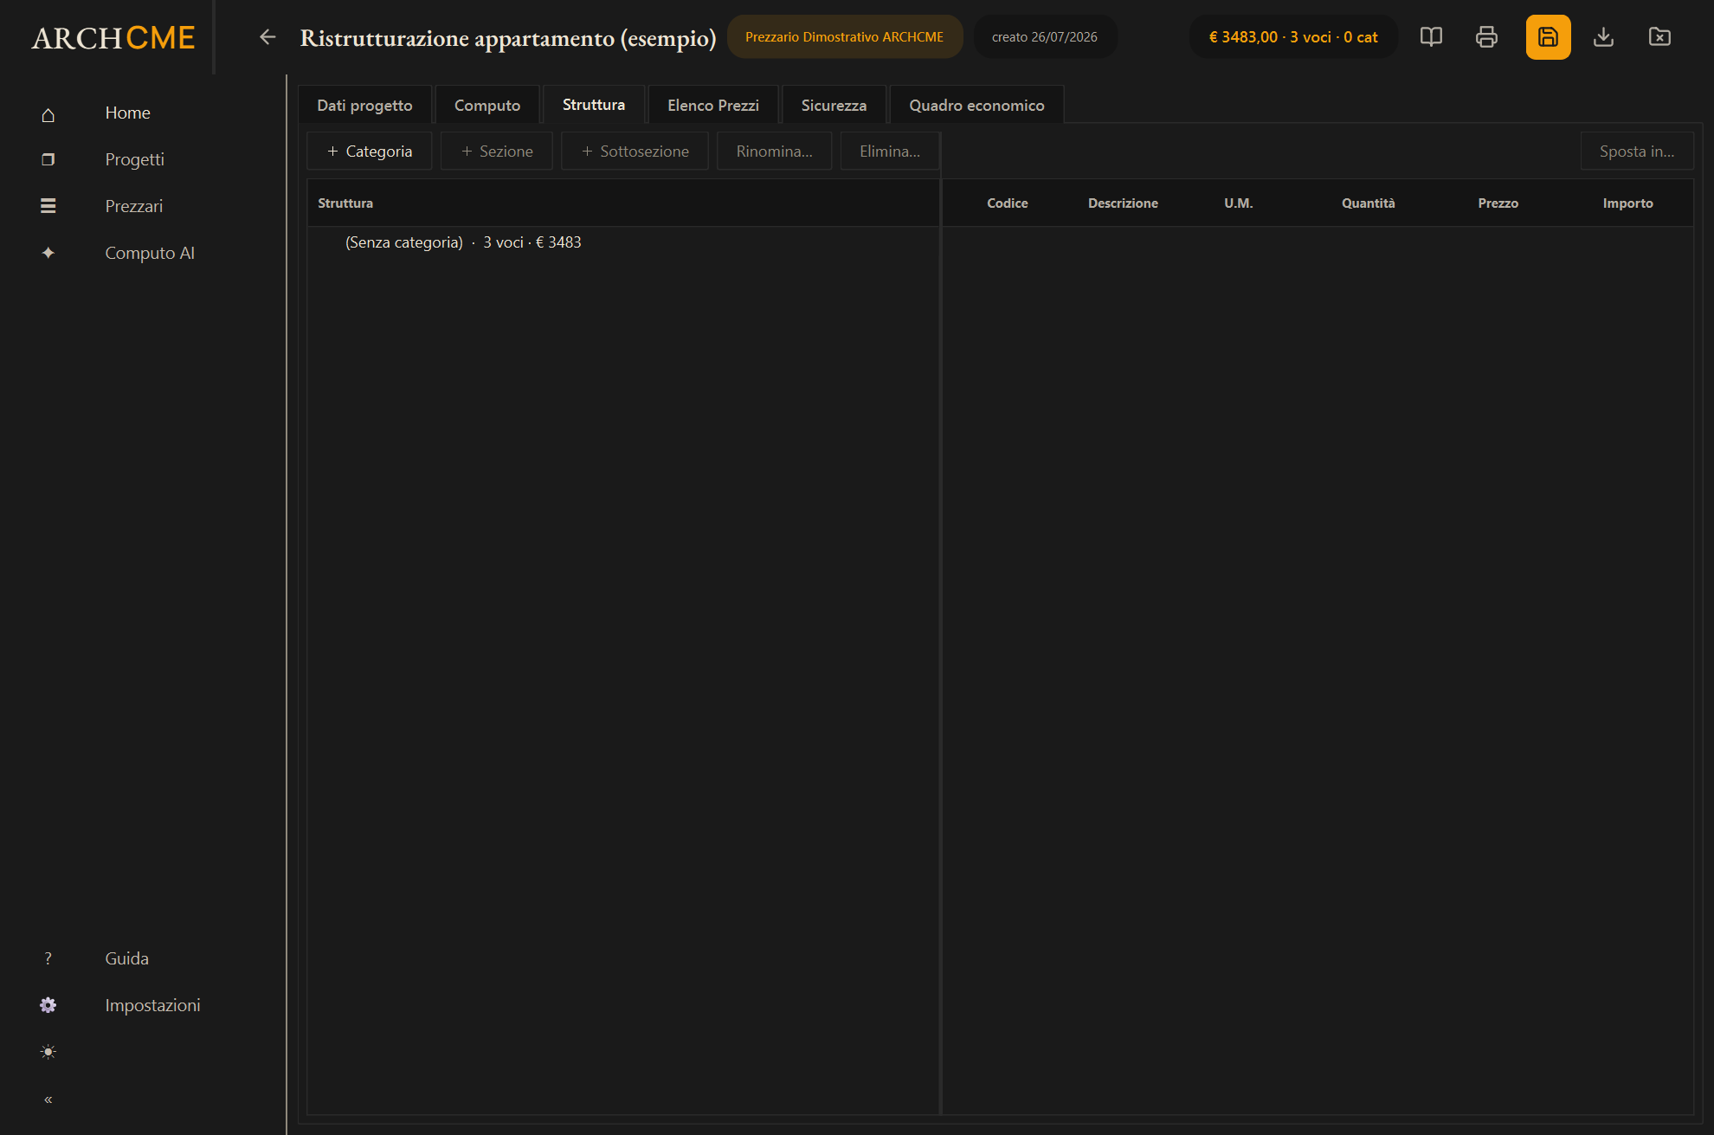1714x1135 pixels.
Task: Click the Sposta in... button
Action: [x=1637, y=152]
